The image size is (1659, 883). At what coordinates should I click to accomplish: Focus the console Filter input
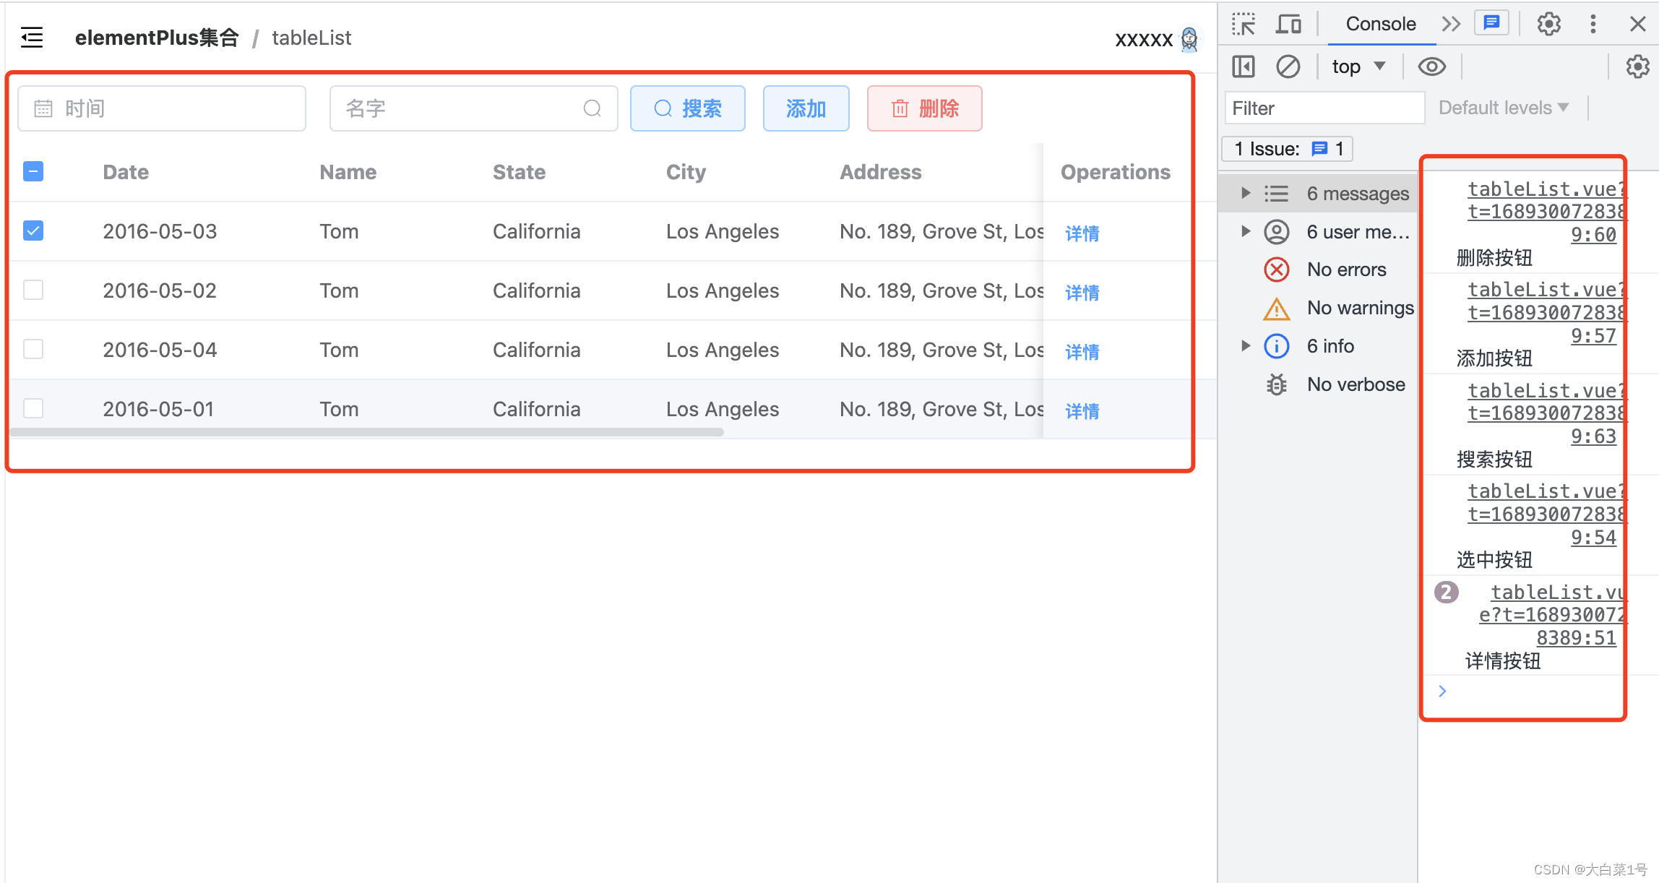tap(1324, 108)
